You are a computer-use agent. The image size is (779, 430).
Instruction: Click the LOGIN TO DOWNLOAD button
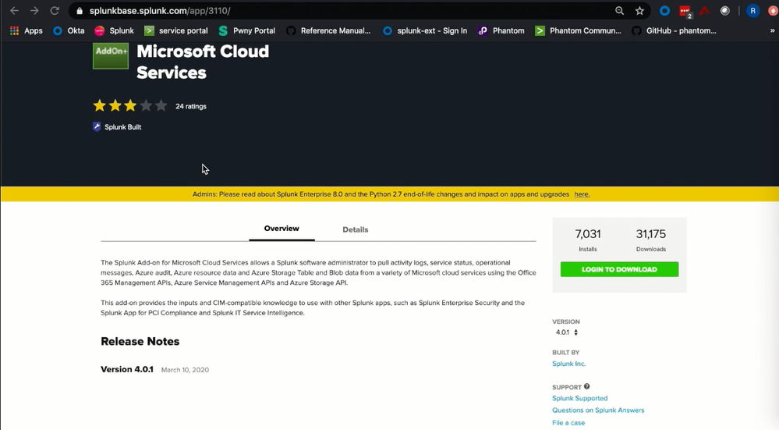pyautogui.click(x=619, y=269)
